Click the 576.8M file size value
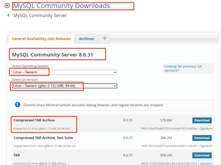 click(x=166, y=120)
